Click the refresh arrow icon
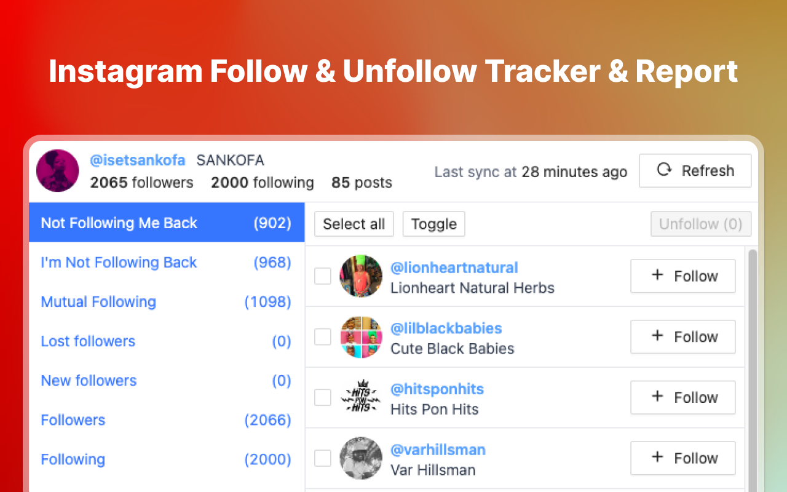Image resolution: width=787 pixels, height=492 pixels. pyautogui.click(x=664, y=170)
